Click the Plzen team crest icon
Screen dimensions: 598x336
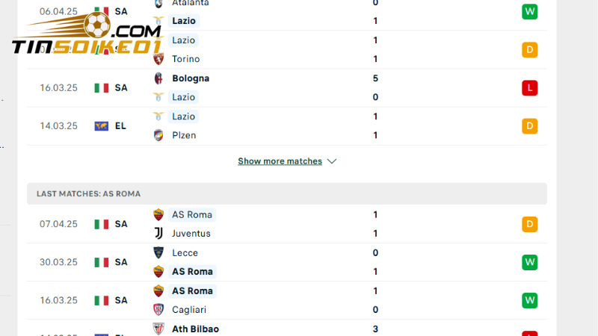(x=158, y=135)
